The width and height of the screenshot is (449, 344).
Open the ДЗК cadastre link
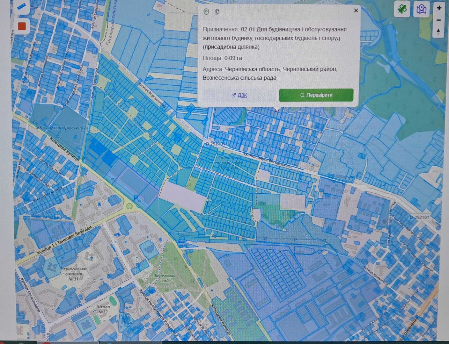[x=239, y=95]
